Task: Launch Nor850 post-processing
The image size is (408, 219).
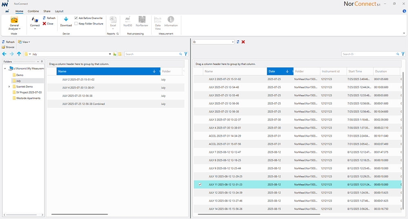Action: [127, 22]
